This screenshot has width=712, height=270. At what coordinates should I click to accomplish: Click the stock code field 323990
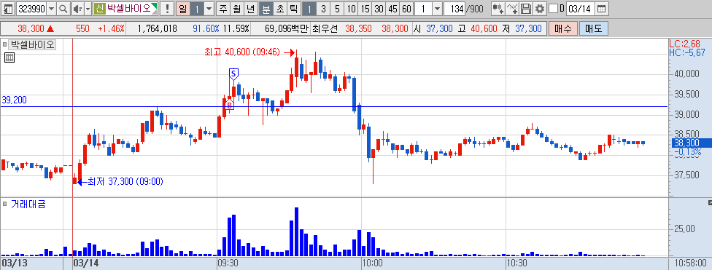[31, 9]
